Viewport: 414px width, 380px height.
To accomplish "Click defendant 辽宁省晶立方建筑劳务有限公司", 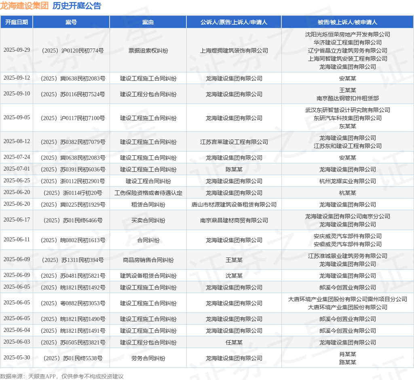I will pos(347,51).
